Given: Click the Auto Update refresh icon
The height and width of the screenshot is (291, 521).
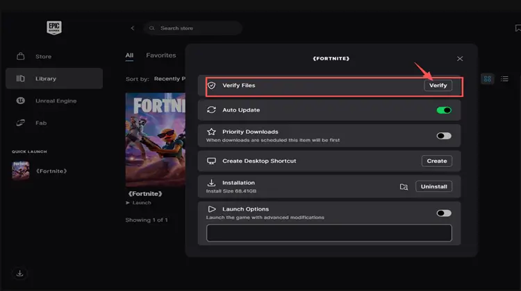Looking at the screenshot, I should coord(211,109).
